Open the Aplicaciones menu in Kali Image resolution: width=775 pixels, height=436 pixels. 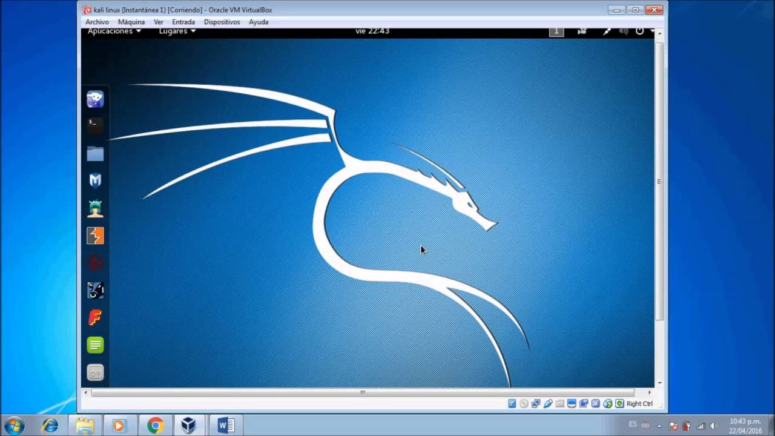(114, 31)
